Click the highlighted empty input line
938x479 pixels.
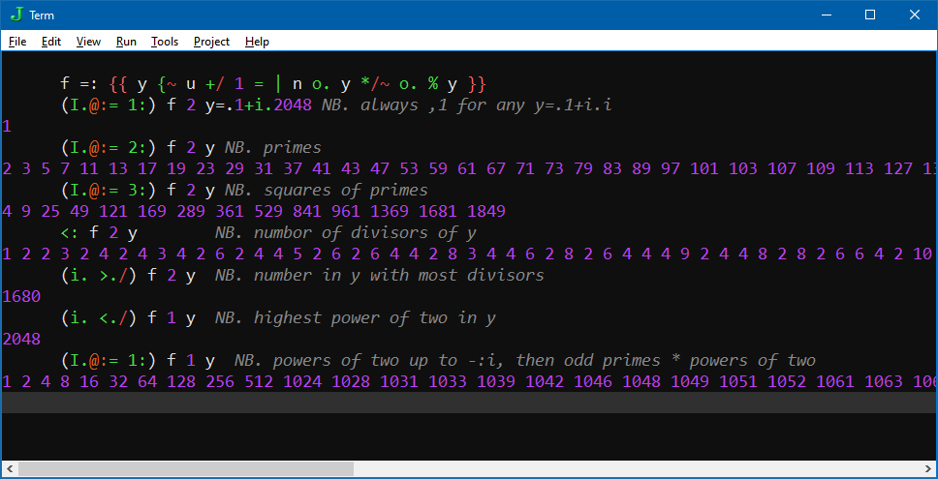pyautogui.click(x=469, y=402)
